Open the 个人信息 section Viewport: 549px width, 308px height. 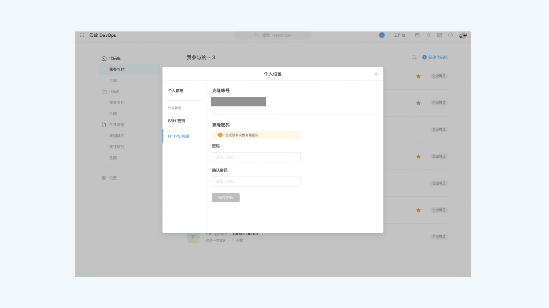coord(175,91)
